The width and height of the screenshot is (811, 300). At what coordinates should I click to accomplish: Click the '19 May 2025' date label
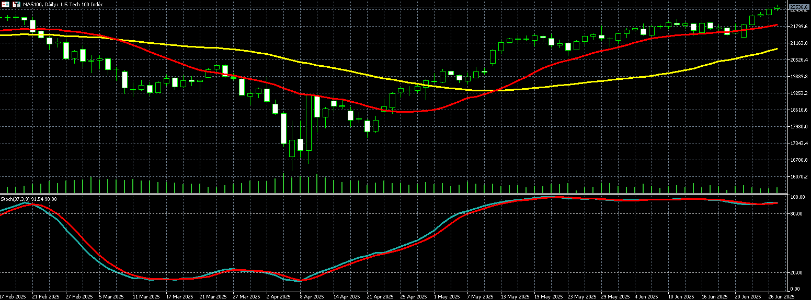[549, 296]
